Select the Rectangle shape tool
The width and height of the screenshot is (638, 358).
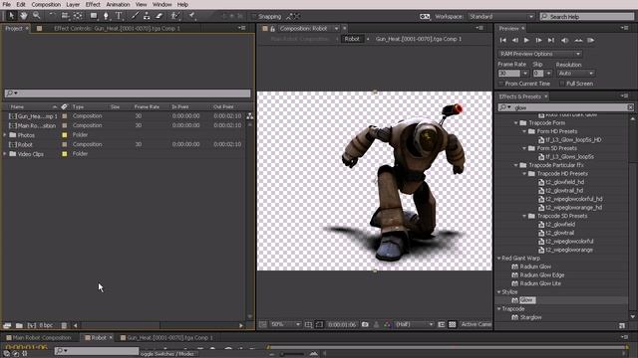pyautogui.click(x=94, y=16)
